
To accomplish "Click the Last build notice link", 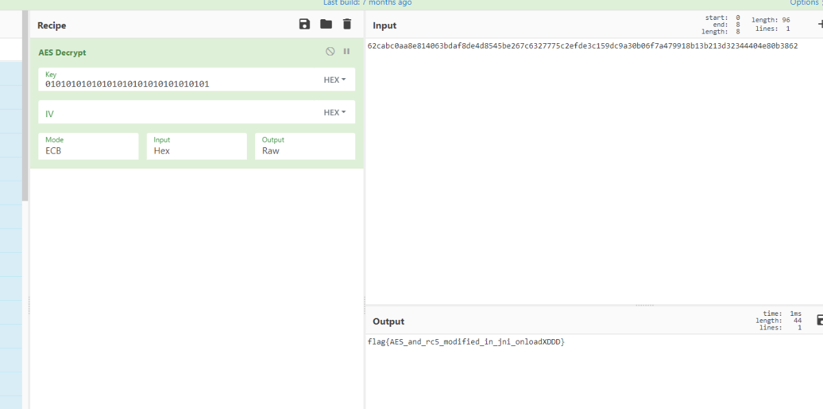I will coord(368,3).
